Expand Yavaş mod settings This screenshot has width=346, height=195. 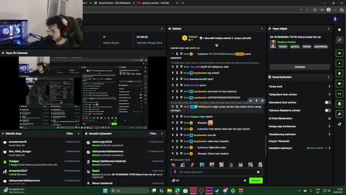pyautogui.click(x=330, y=86)
